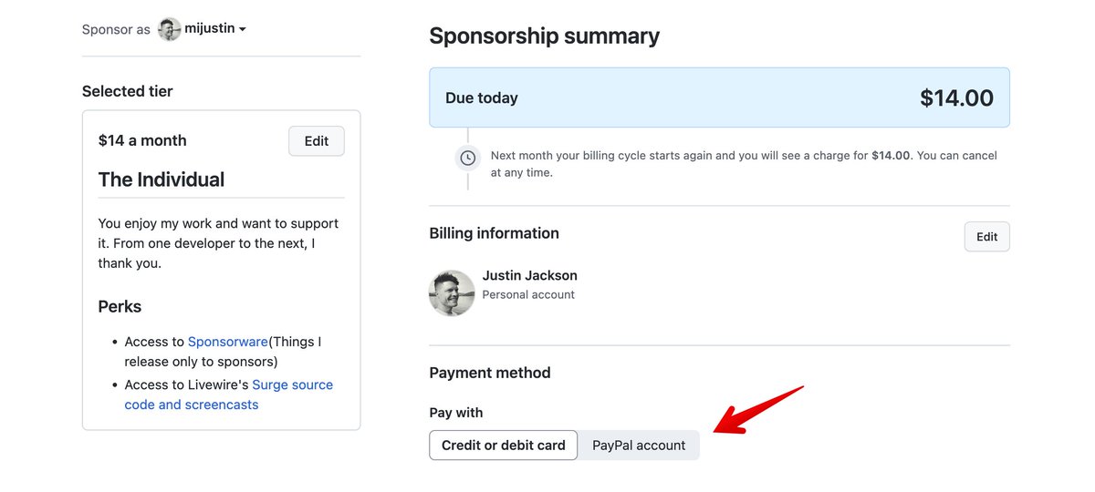Edit the billing information
Viewport: 1095px width, 492px height.
pos(986,237)
